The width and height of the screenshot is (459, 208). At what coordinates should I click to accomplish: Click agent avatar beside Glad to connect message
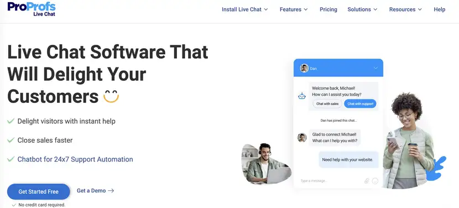302,137
